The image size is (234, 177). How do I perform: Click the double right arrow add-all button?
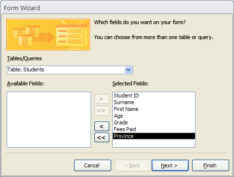tap(102, 110)
